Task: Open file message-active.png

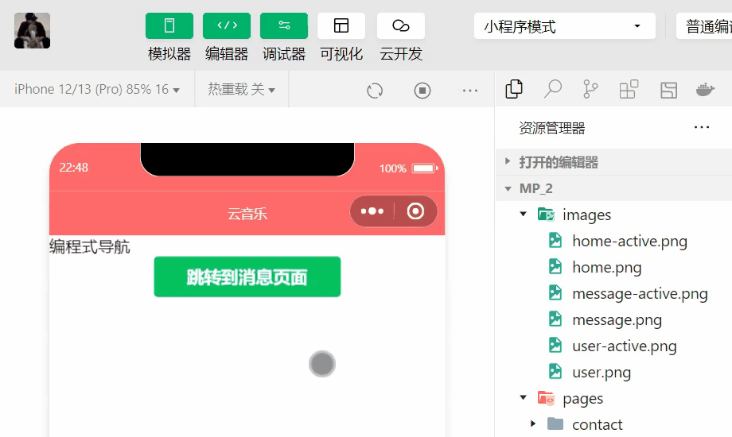Action: 640,293
